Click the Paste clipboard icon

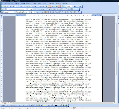coord(29,7)
